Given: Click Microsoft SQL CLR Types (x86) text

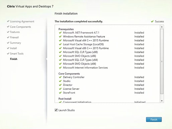Looking at the screenshot, I should tap(80, 52).
